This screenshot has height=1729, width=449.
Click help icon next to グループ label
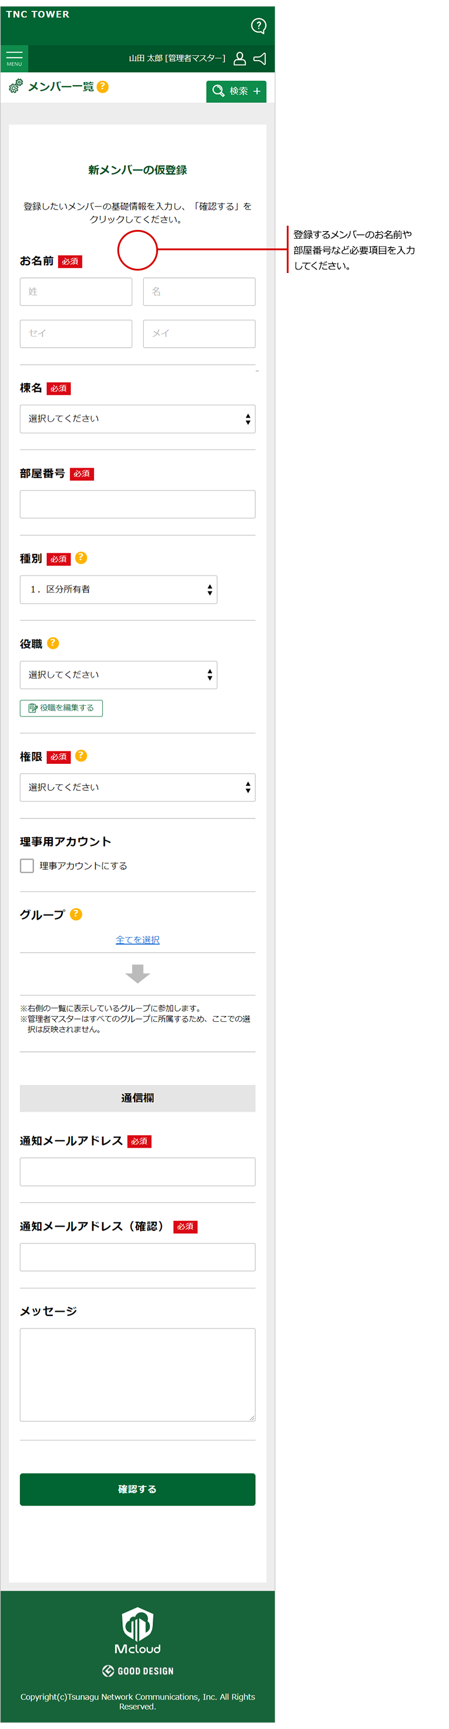coord(76,914)
